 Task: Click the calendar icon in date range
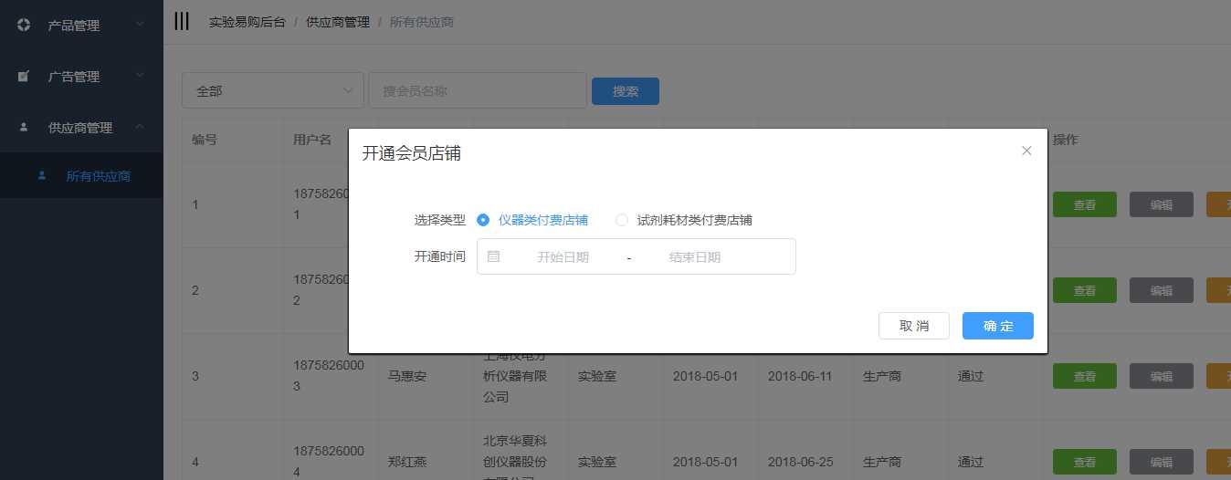click(493, 256)
